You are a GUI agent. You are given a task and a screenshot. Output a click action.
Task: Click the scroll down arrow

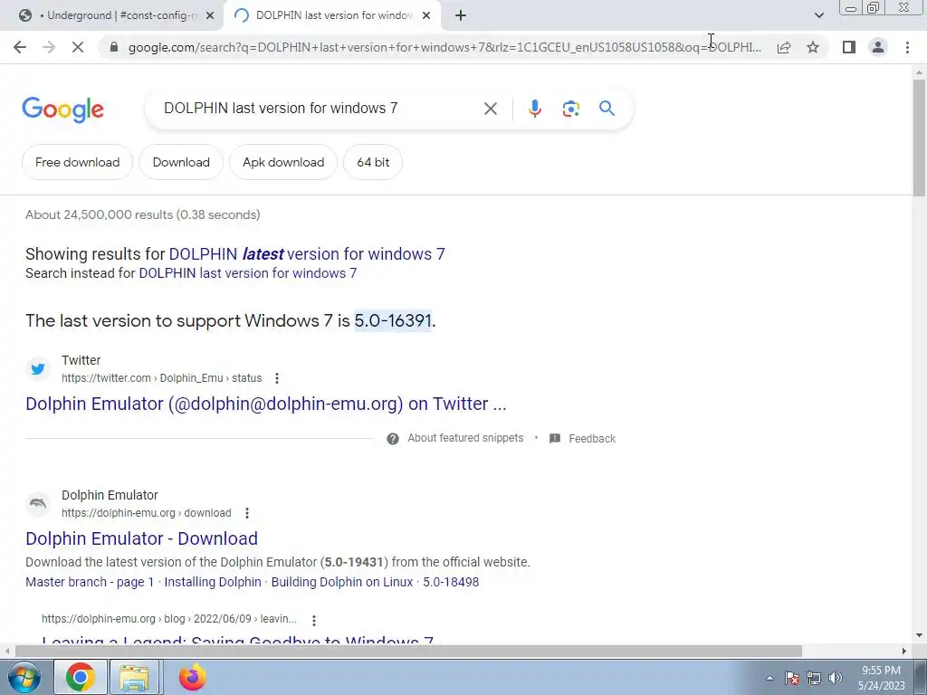[919, 636]
